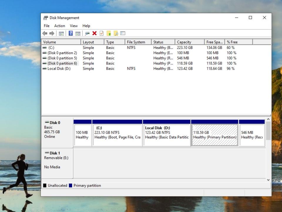Sort by the Layout column header
Image resolution: width=282 pixels, height=212 pixels.
click(x=93, y=42)
